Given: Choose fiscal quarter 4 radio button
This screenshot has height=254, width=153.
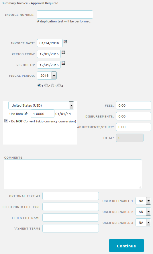Looking at the screenshot, I should click(59, 86).
